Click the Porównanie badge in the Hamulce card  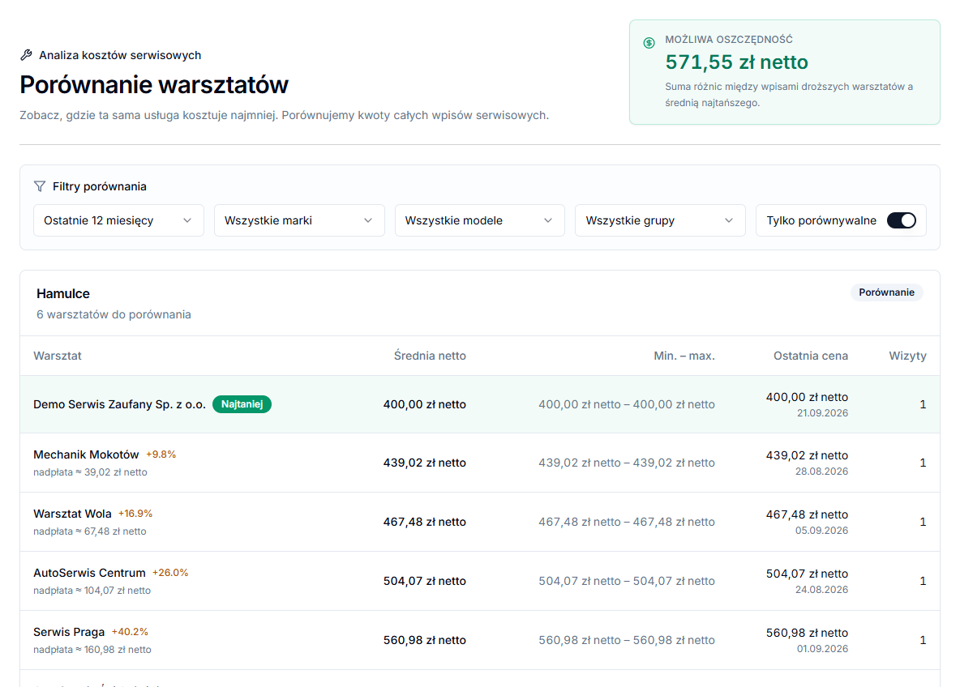(886, 292)
